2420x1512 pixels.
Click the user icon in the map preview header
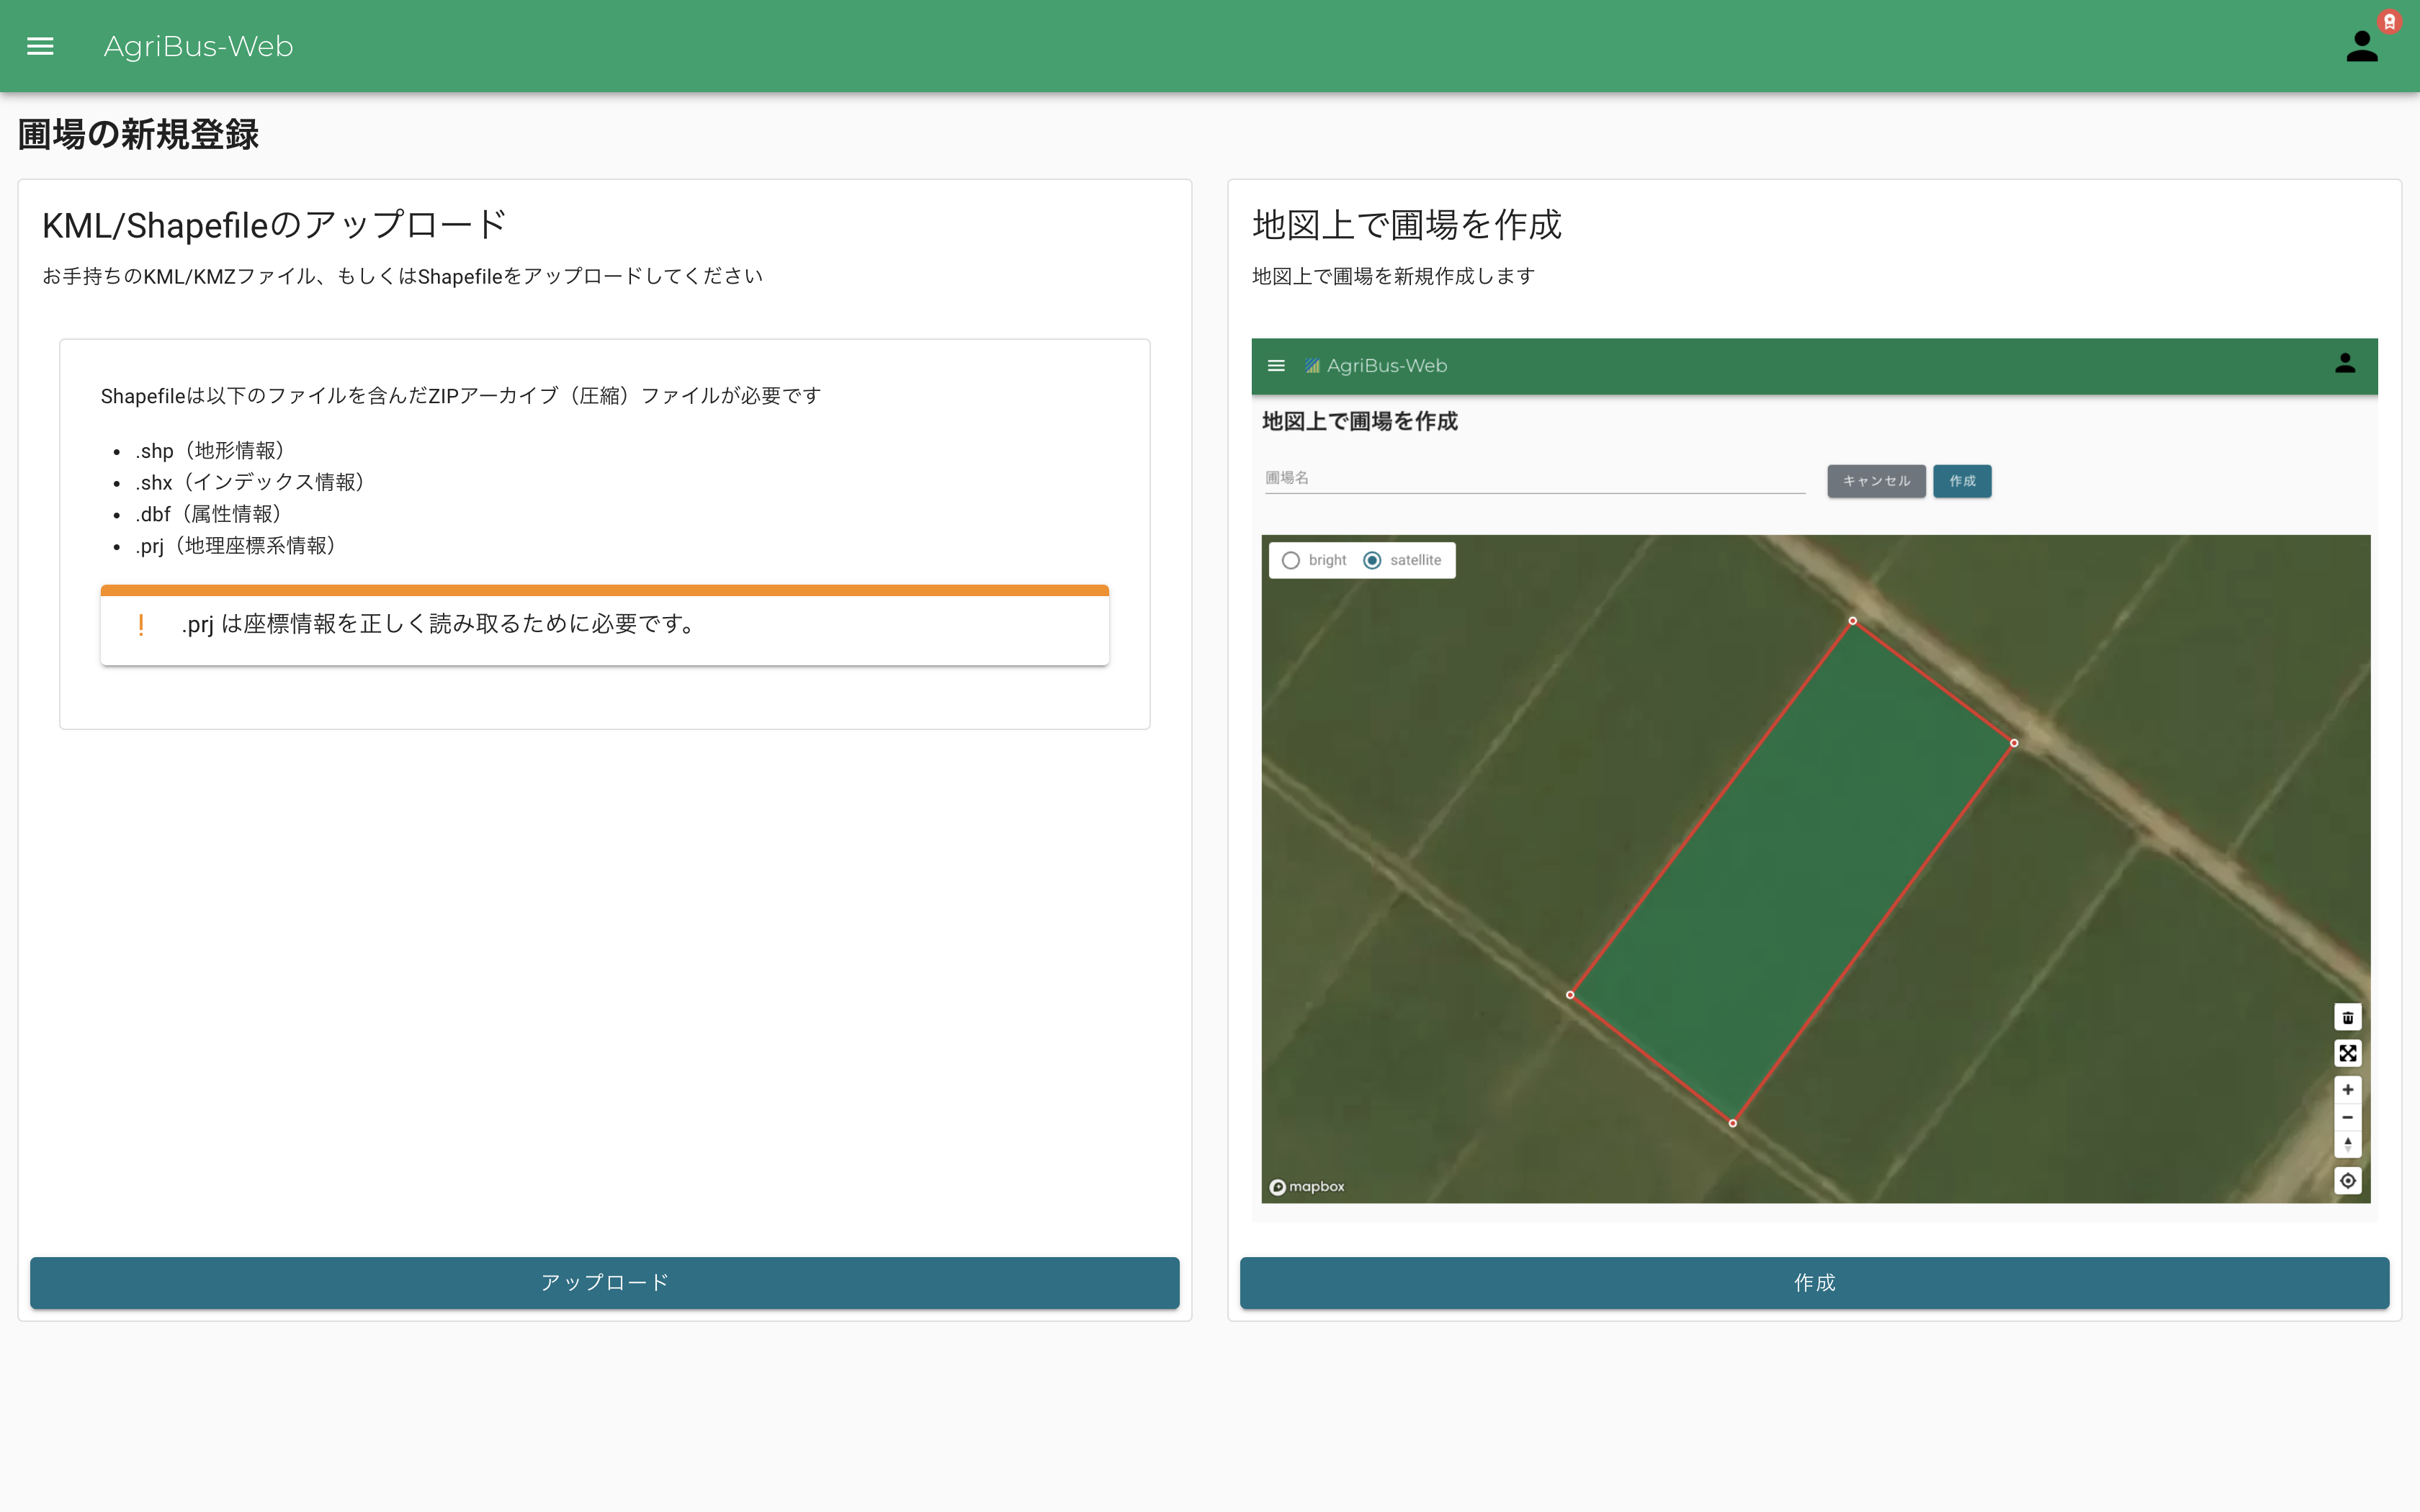click(x=2345, y=364)
